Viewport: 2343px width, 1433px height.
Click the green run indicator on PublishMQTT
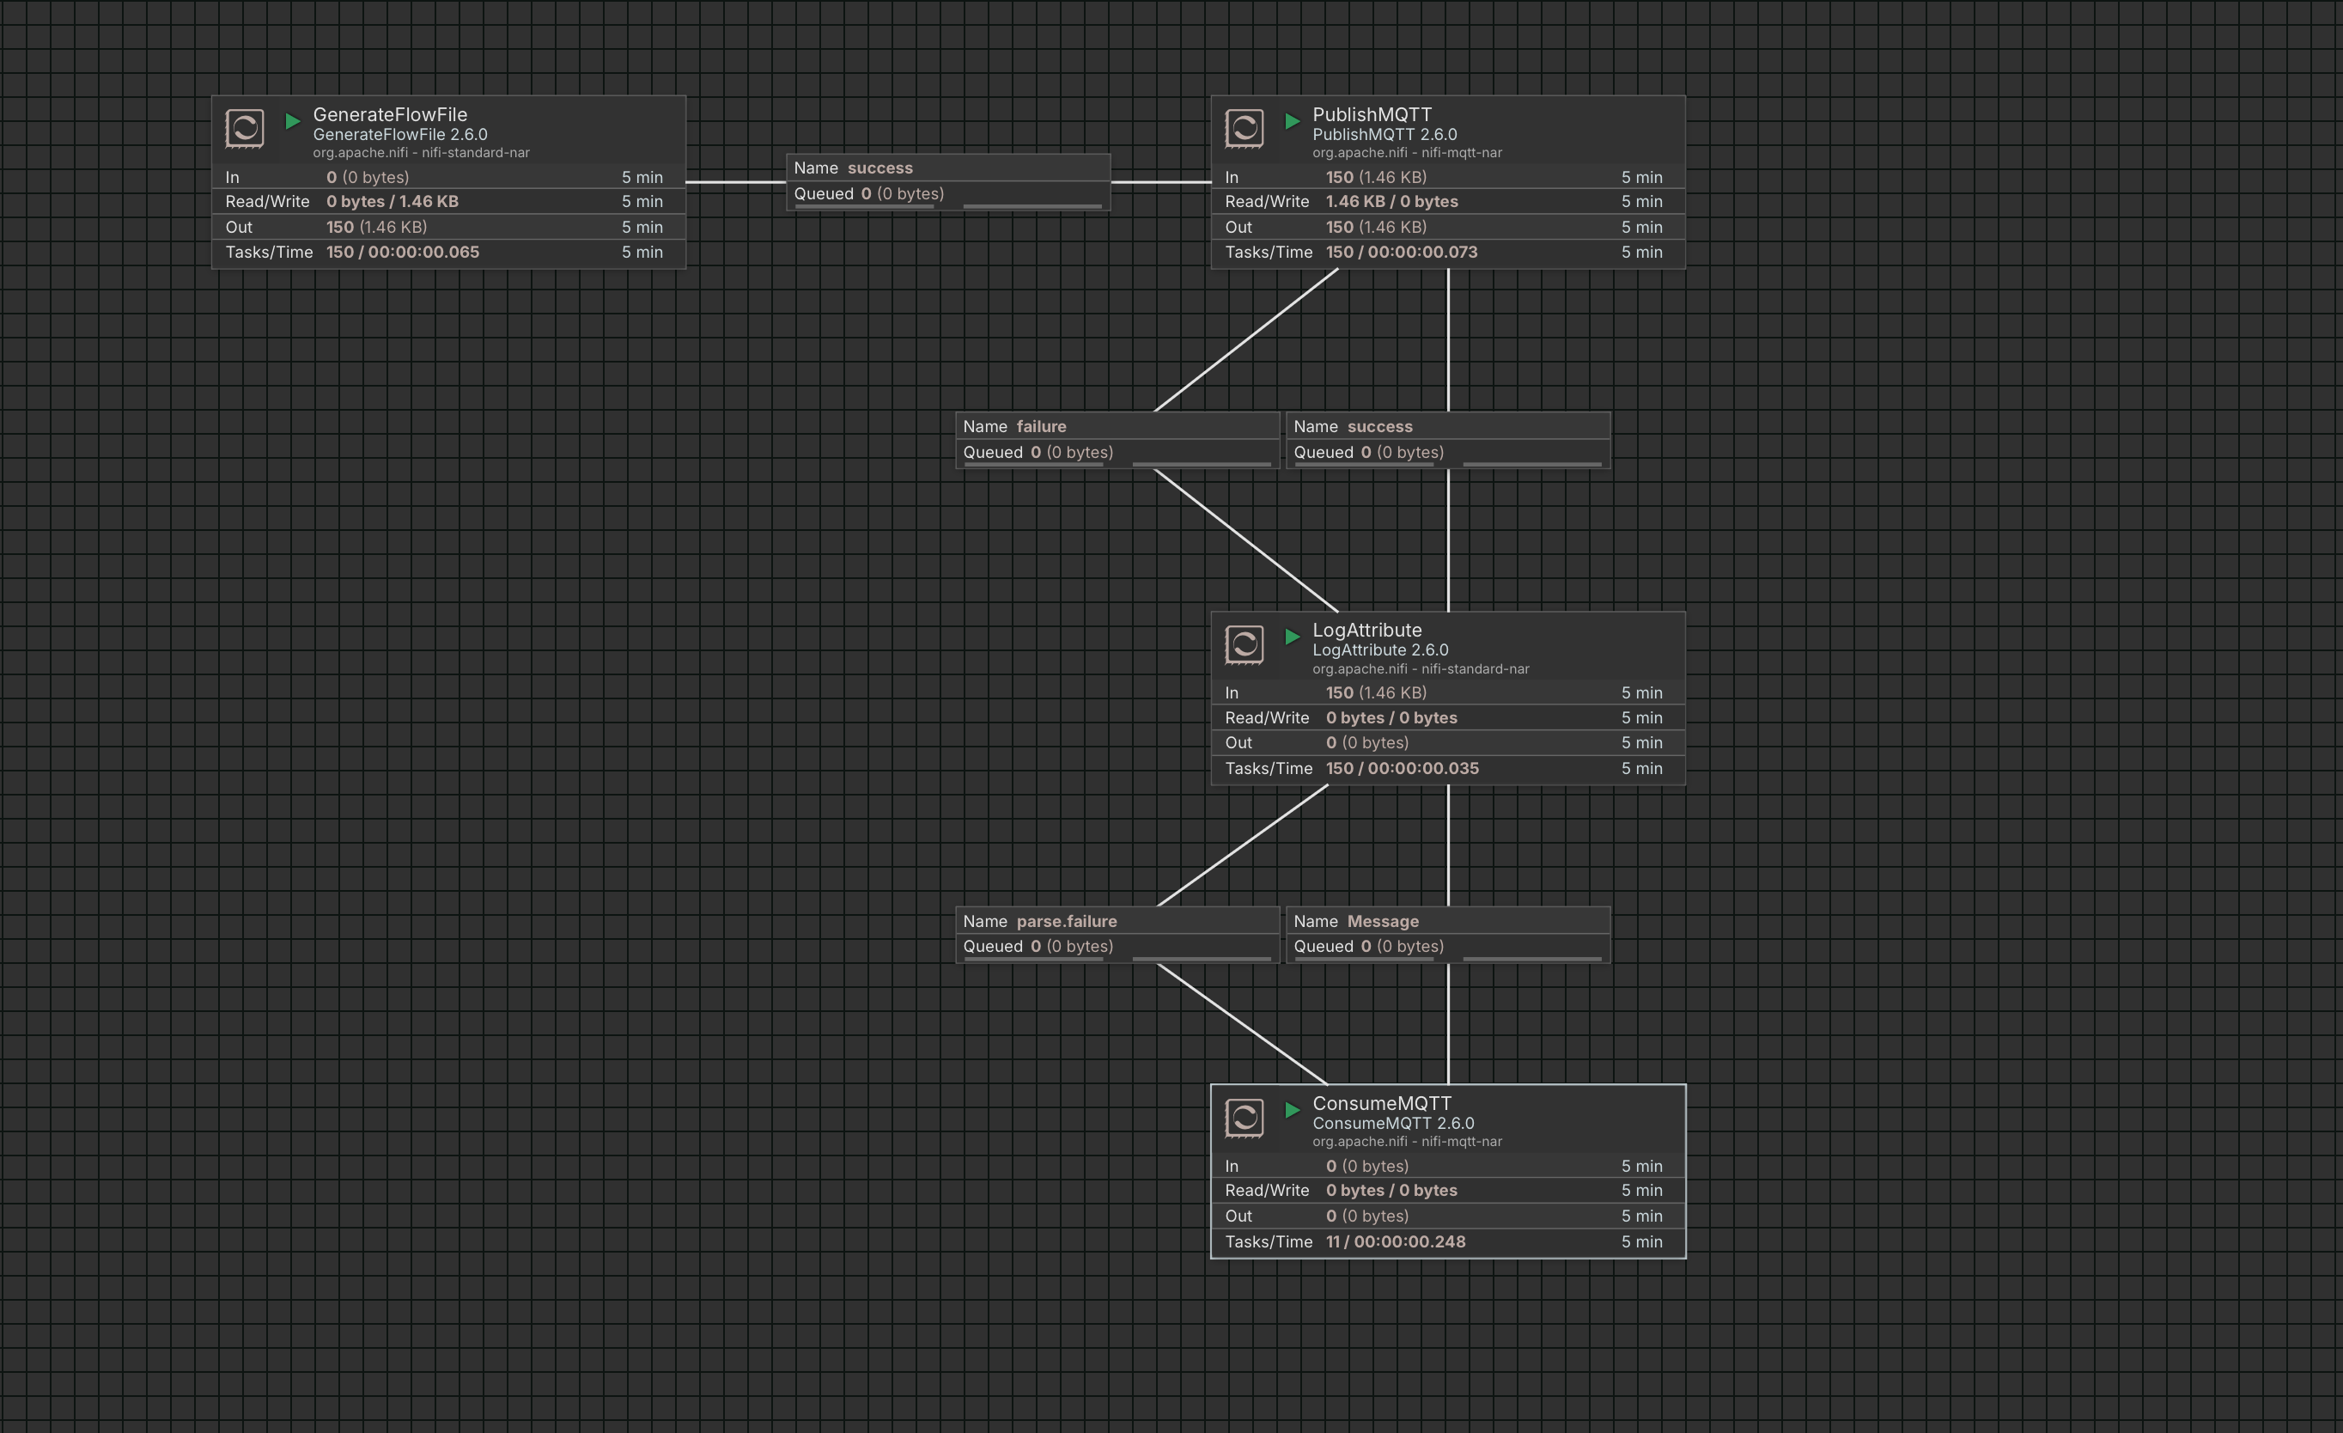1293,122
